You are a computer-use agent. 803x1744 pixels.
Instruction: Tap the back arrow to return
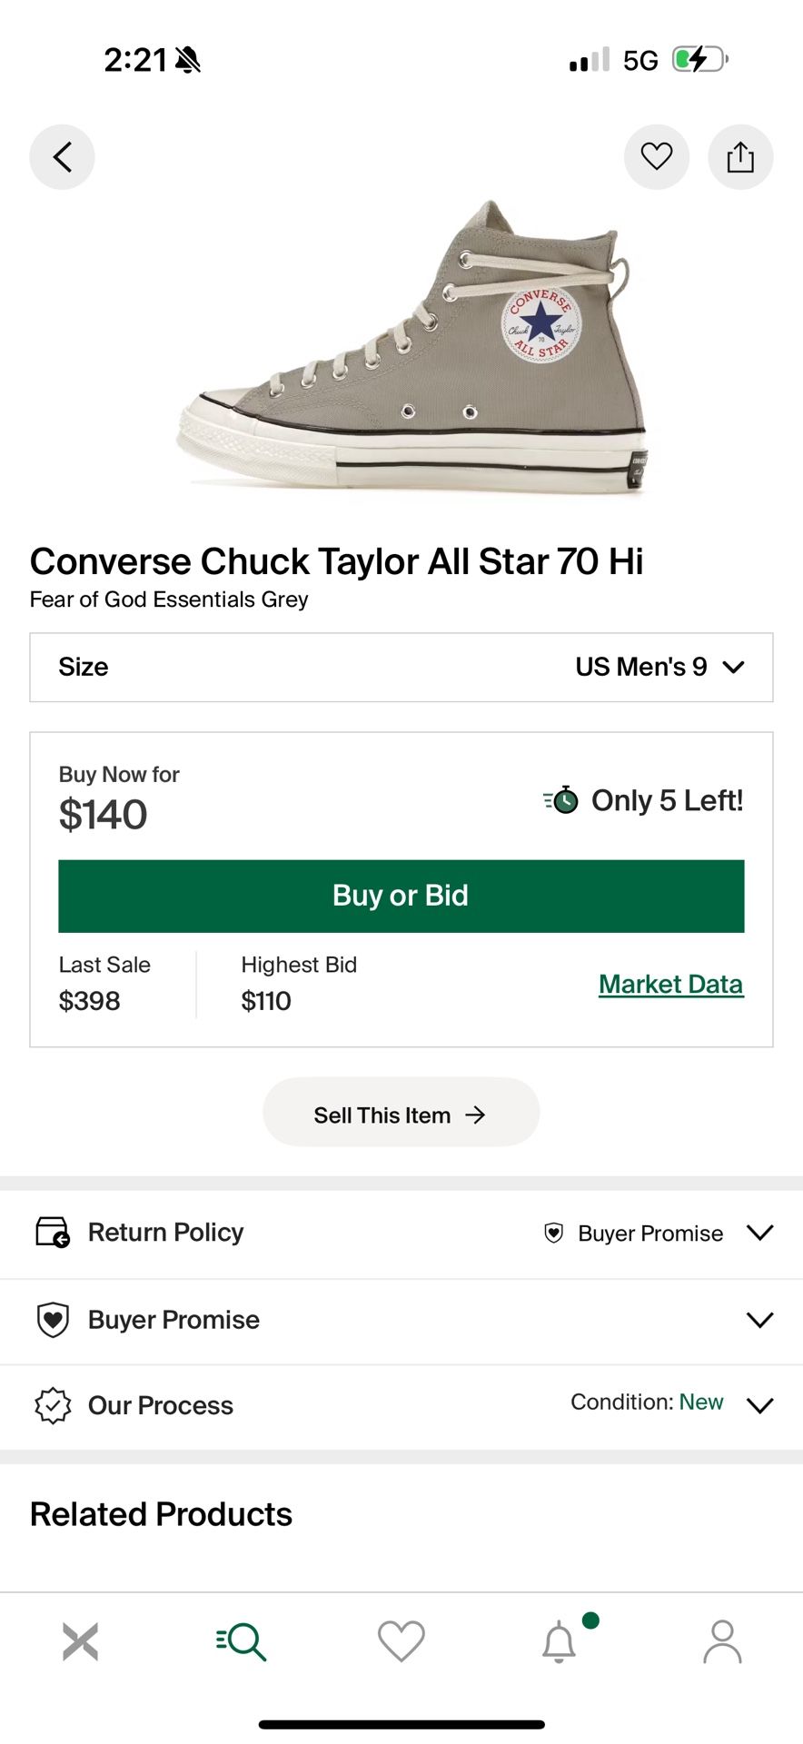(x=62, y=156)
